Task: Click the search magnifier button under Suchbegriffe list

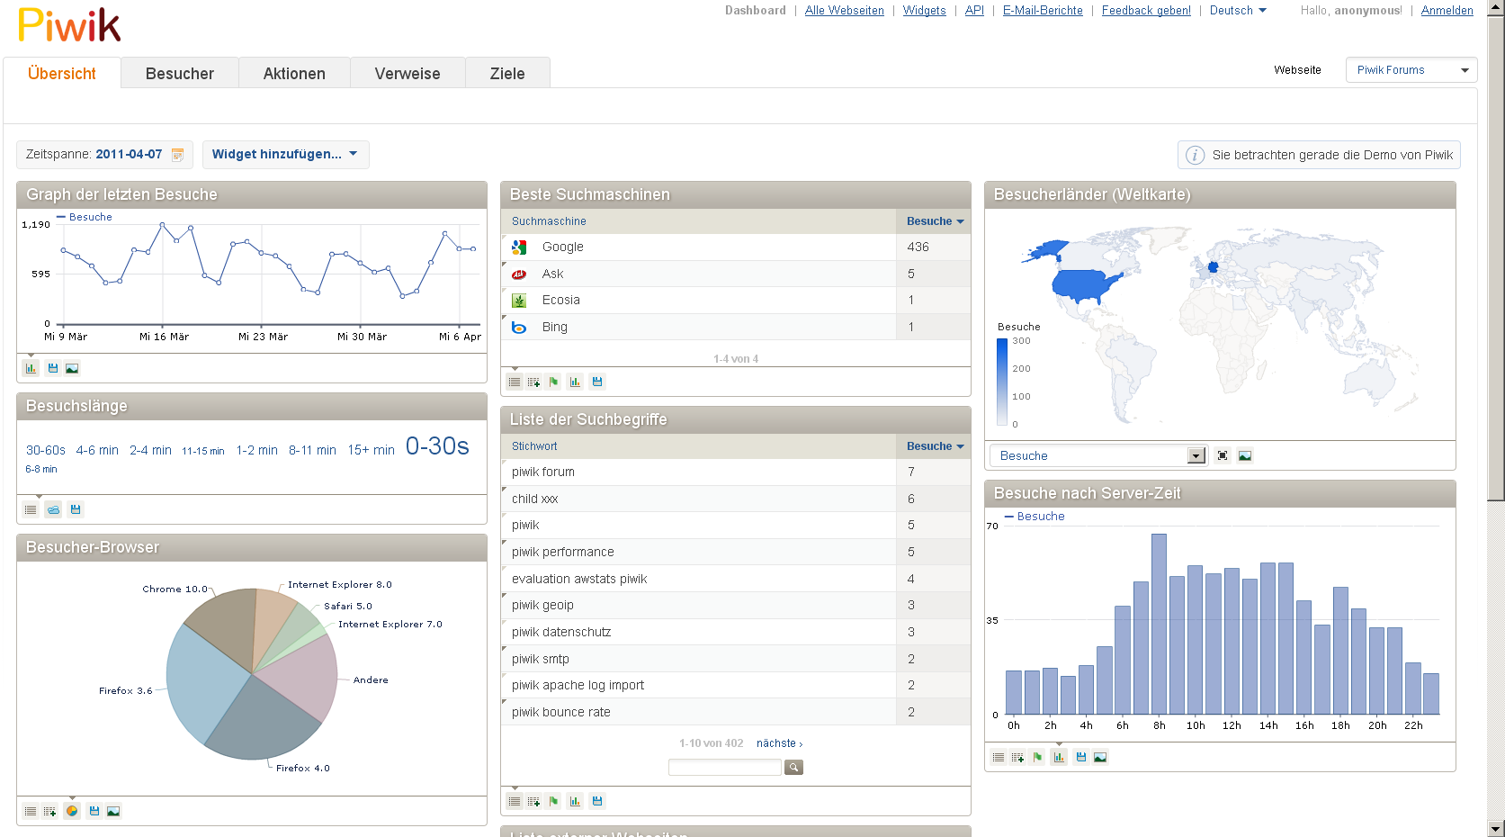Action: pos(793,768)
